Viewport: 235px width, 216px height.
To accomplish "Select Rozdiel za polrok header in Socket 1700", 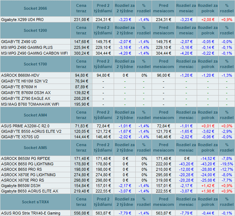I will click(208, 64).
